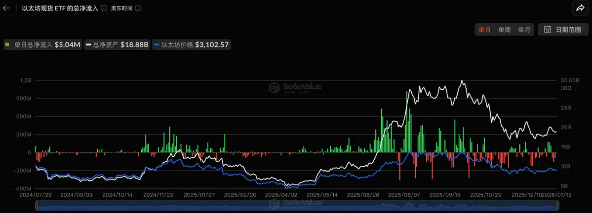The width and height of the screenshot is (592, 213).
Task: Click the 2025/02/20 x-axis date label
Action: point(239,195)
